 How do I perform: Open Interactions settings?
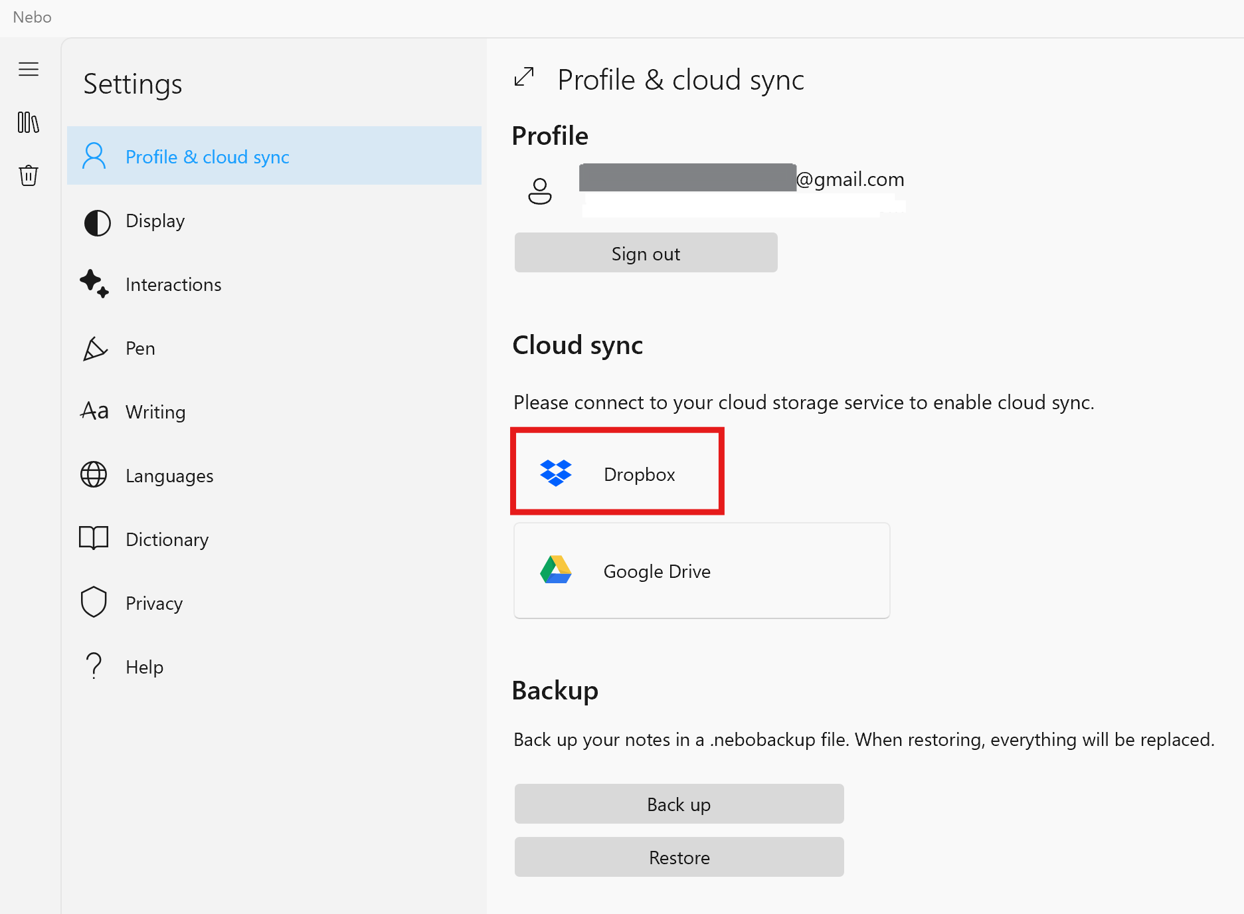coord(274,284)
